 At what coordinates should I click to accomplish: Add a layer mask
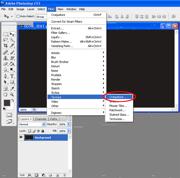pos(36,175)
